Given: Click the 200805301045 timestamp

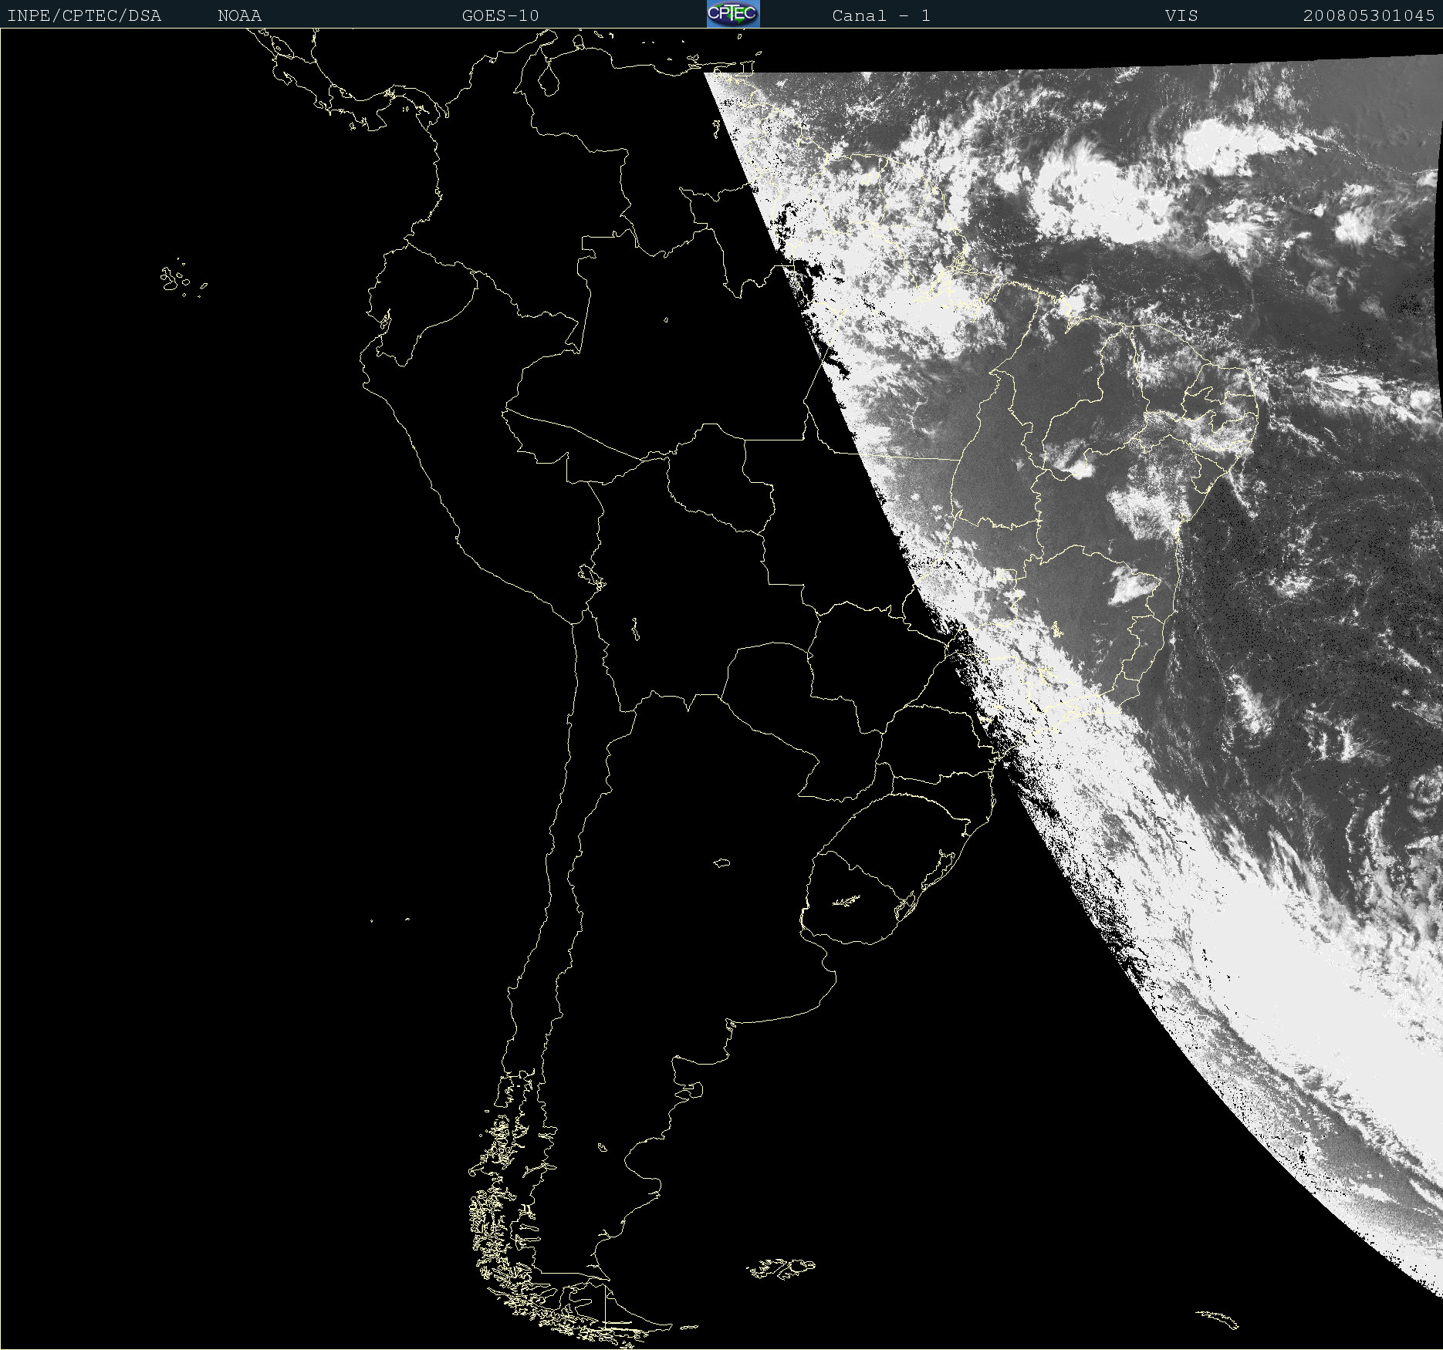Looking at the screenshot, I should (x=1369, y=15).
